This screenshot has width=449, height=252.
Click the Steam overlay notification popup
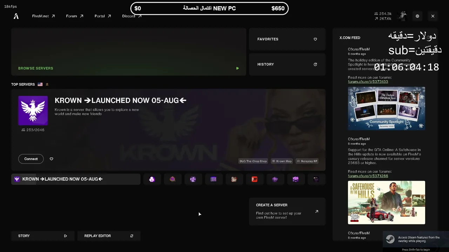click(416, 239)
